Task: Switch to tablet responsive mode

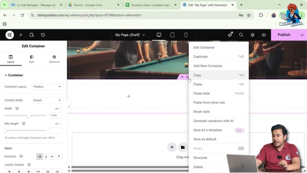Action: (172, 35)
